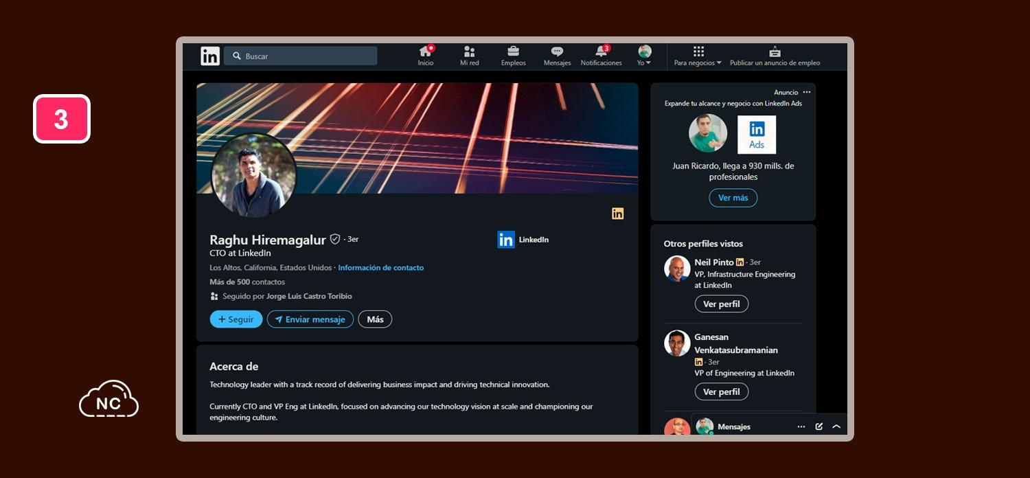Viewport: 1030px width, 478px height.
Task: Open Empleos jobs tab
Action: click(x=513, y=56)
